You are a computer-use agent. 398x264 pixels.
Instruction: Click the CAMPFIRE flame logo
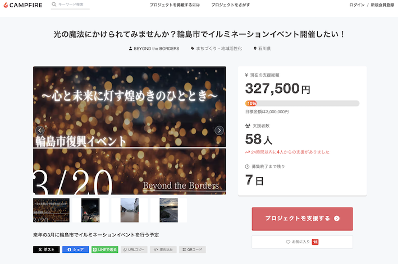(x=6, y=5)
